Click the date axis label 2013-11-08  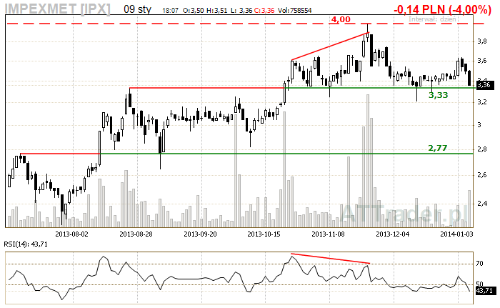click(x=328, y=234)
